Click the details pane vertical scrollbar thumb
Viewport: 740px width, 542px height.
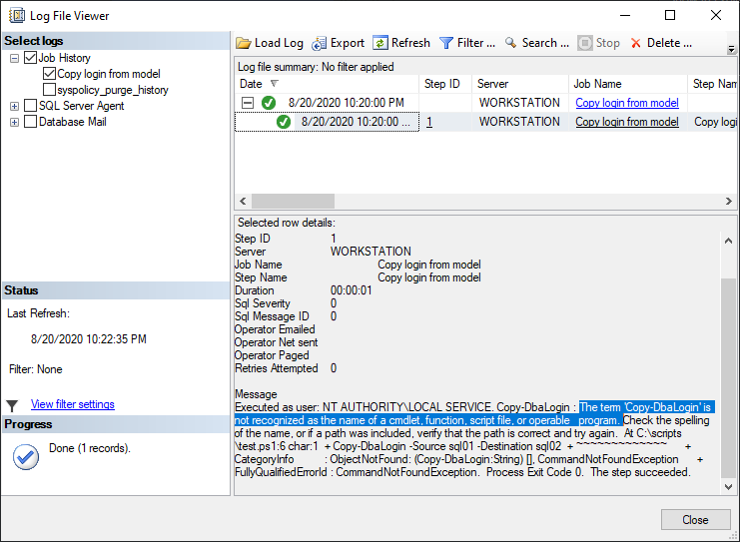(x=728, y=378)
